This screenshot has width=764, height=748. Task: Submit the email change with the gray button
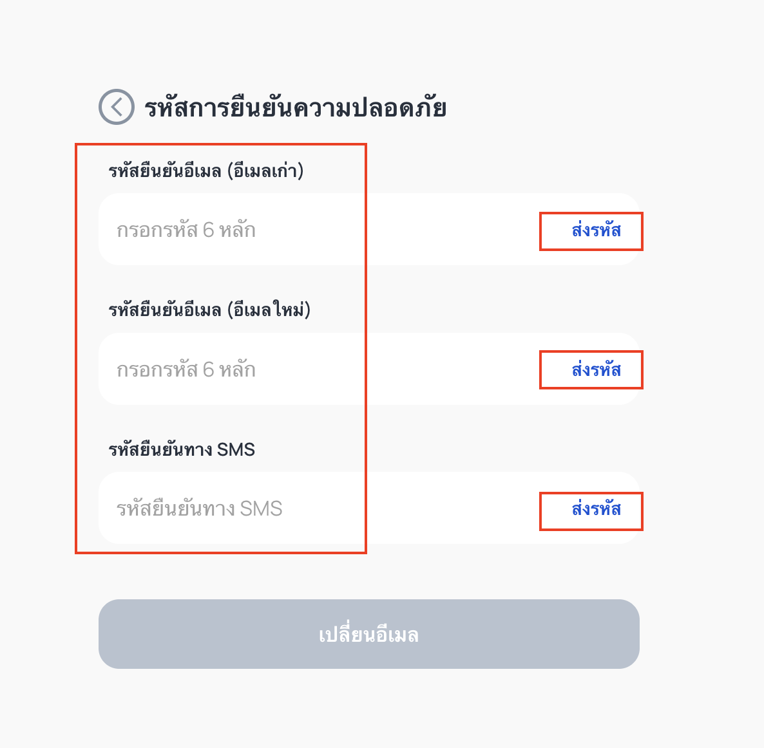pyautogui.click(x=369, y=634)
